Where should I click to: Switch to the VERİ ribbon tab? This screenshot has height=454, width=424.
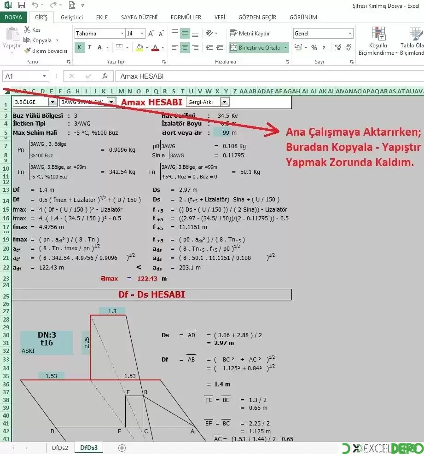point(220,17)
